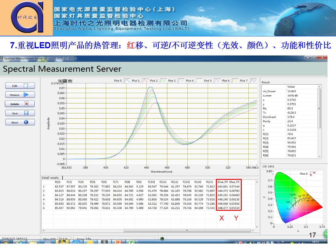Image resolution: width=336 pixels, height=252 pixels.
Task: Click the Detail results scroll-up arrow
Action: click(x=257, y=182)
